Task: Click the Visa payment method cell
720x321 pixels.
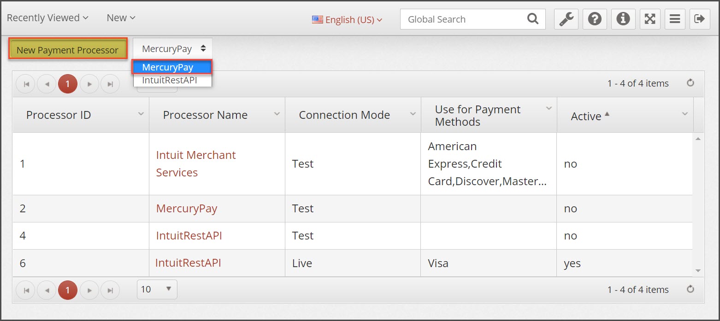Action: (x=489, y=263)
